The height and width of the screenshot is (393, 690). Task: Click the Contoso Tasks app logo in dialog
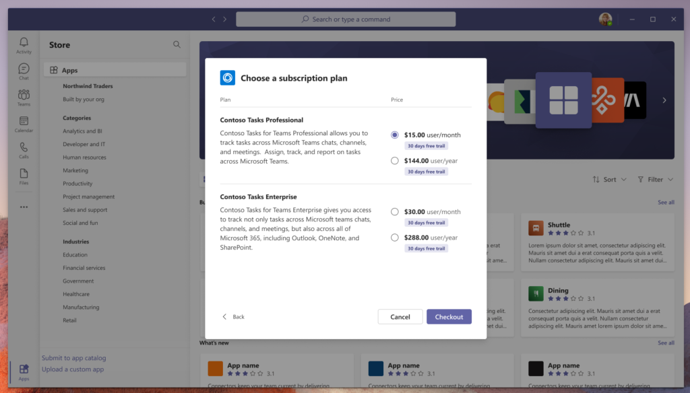[x=228, y=78]
